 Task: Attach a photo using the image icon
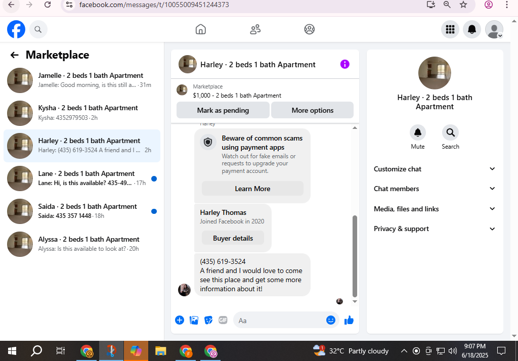tap(194, 320)
